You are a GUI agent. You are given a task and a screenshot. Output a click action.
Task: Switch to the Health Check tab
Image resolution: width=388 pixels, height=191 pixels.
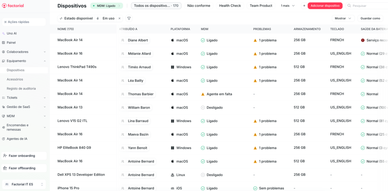pyautogui.click(x=230, y=6)
